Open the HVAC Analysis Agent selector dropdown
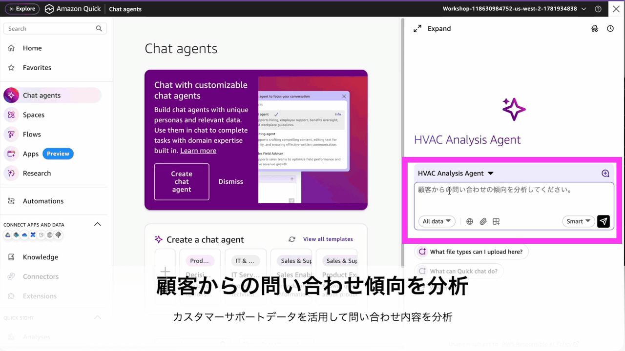The height and width of the screenshot is (351, 625). (x=456, y=174)
